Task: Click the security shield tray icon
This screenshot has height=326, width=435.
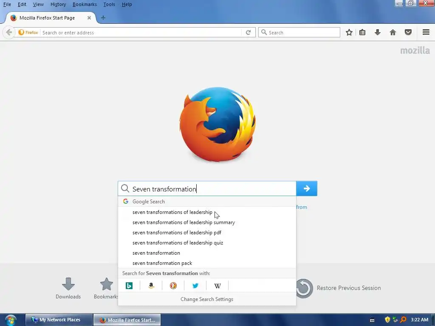Action: pos(387,320)
